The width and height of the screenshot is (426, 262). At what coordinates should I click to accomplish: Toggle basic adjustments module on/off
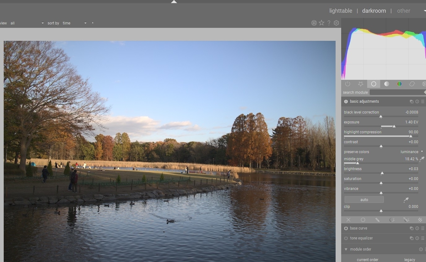pos(346,101)
